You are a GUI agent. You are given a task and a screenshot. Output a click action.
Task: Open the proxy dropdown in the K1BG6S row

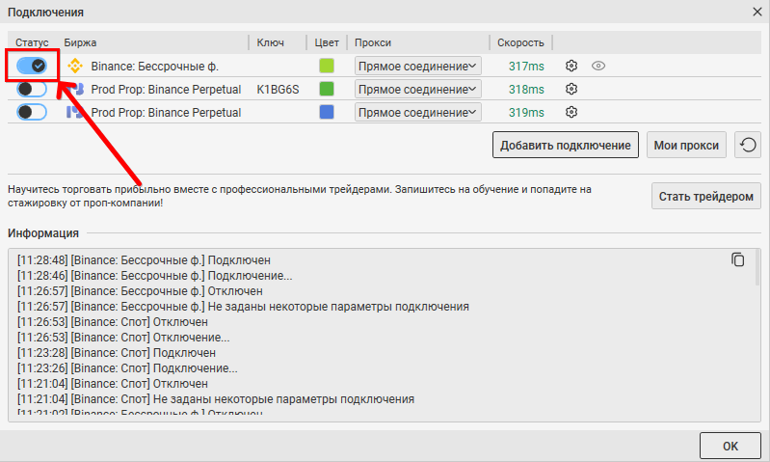tap(417, 89)
